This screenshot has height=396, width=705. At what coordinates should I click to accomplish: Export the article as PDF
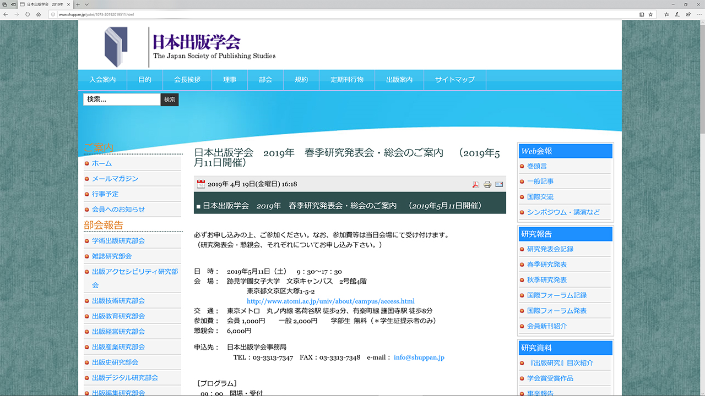[476, 184]
